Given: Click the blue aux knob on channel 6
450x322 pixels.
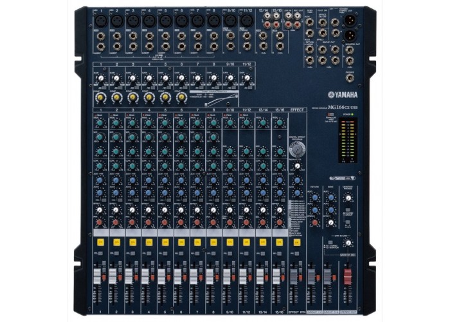Looking at the screenshot, I should coord(181,181).
